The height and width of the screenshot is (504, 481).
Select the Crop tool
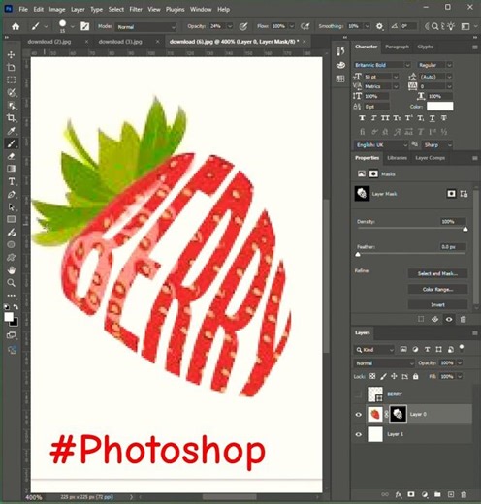(11, 118)
